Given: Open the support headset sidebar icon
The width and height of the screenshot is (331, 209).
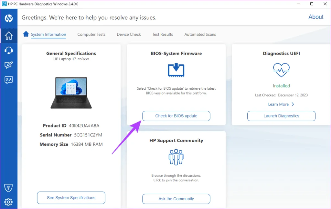Looking at the screenshot, I should [9, 50].
